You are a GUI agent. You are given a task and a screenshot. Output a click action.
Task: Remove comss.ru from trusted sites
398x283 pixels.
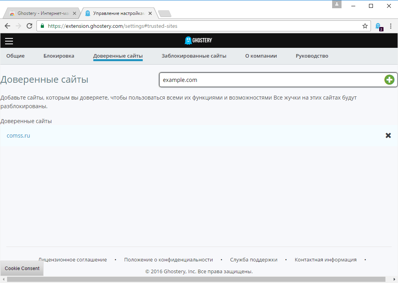point(388,136)
